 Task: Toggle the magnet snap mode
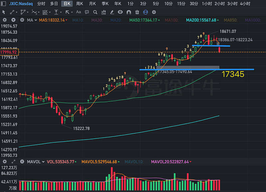129,12
